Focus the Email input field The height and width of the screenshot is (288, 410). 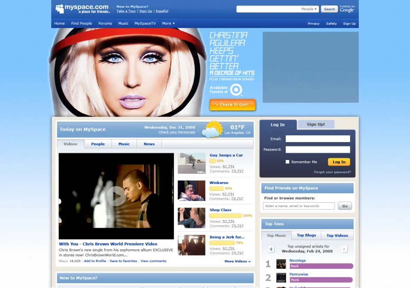(x=318, y=139)
